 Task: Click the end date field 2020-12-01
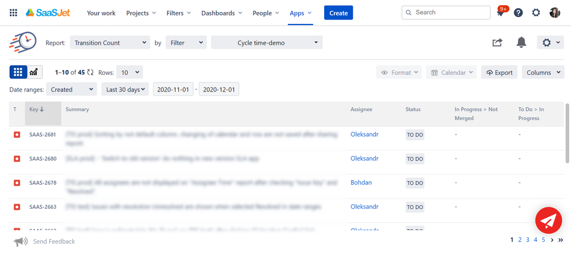pyautogui.click(x=219, y=89)
